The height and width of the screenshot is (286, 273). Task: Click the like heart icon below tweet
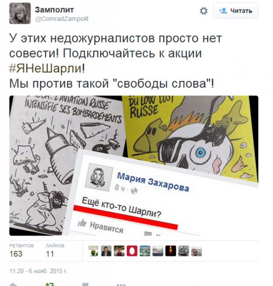click(86, 284)
